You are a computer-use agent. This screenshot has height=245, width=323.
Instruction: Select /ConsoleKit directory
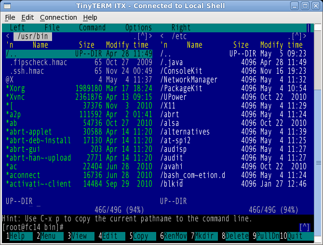click(x=233, y=71)
